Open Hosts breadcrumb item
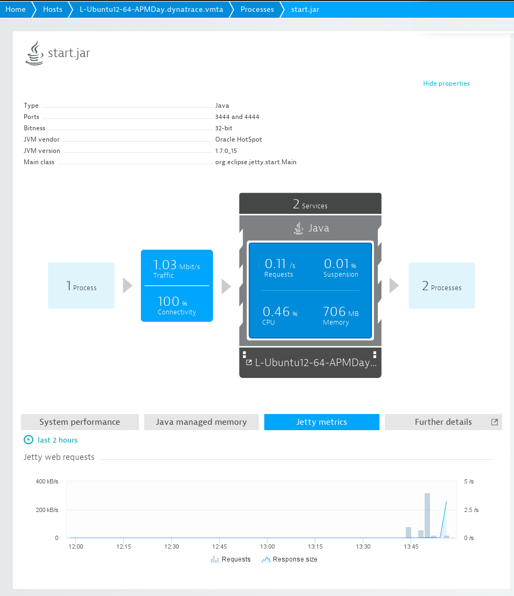 pos(53,10)
